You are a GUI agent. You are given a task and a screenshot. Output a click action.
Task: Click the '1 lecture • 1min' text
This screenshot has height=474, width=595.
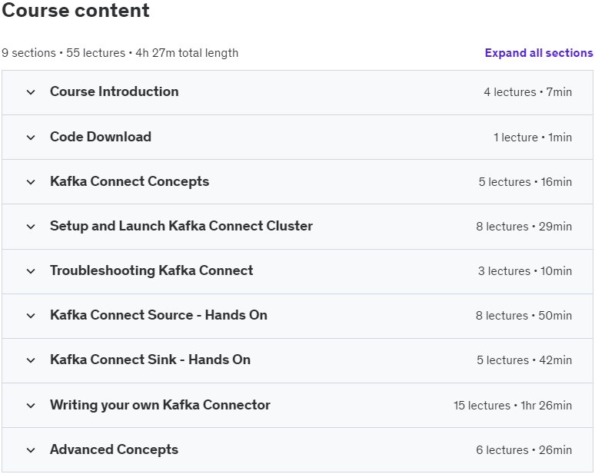click(533, 138)
